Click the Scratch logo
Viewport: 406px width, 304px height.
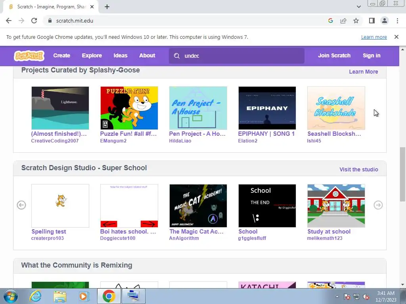[x=29, y=55]
